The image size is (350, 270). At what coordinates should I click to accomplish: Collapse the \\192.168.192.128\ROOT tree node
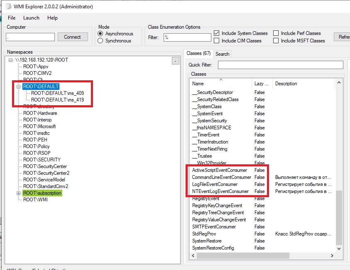11,60
